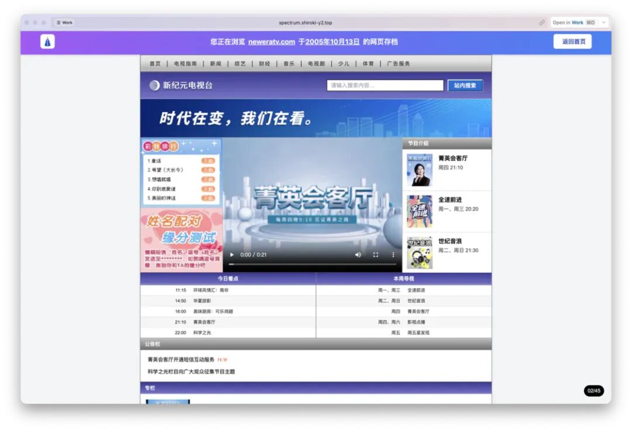The height and width of the screenshot is (431, 632).
Task: Focus the 请输入搜索内容 search field
Action: click(385, 85)
